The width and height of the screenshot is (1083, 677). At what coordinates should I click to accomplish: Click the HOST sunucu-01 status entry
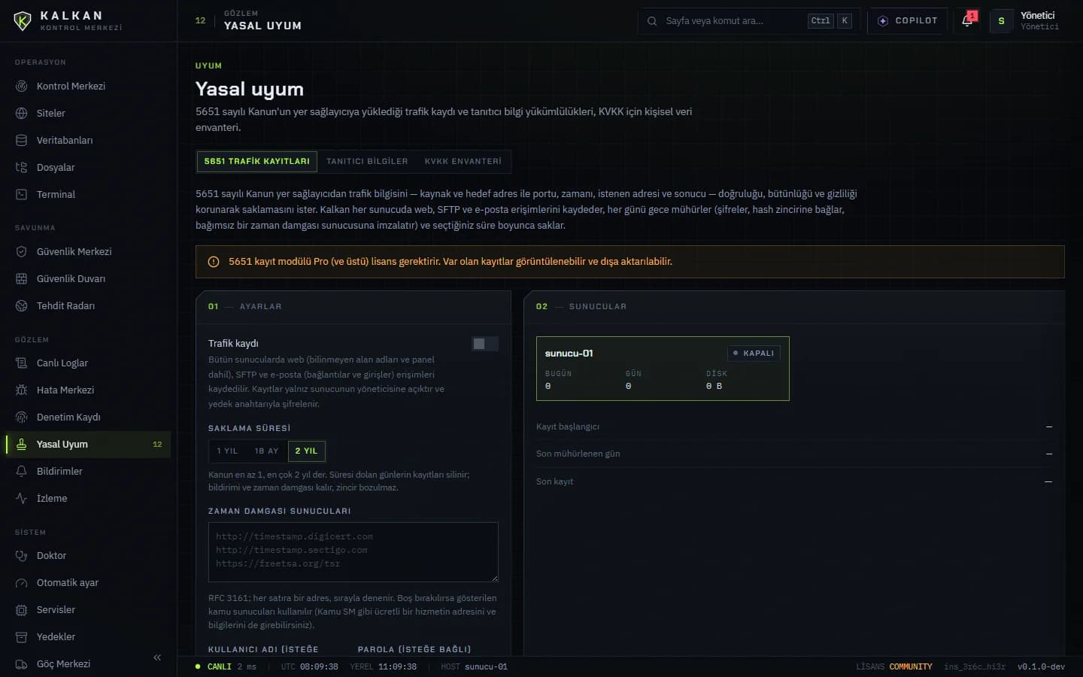[x=474, y=666]
